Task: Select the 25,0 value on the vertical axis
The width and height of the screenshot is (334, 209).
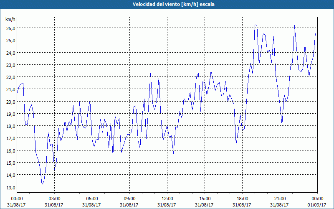Action: pos(10,41)
